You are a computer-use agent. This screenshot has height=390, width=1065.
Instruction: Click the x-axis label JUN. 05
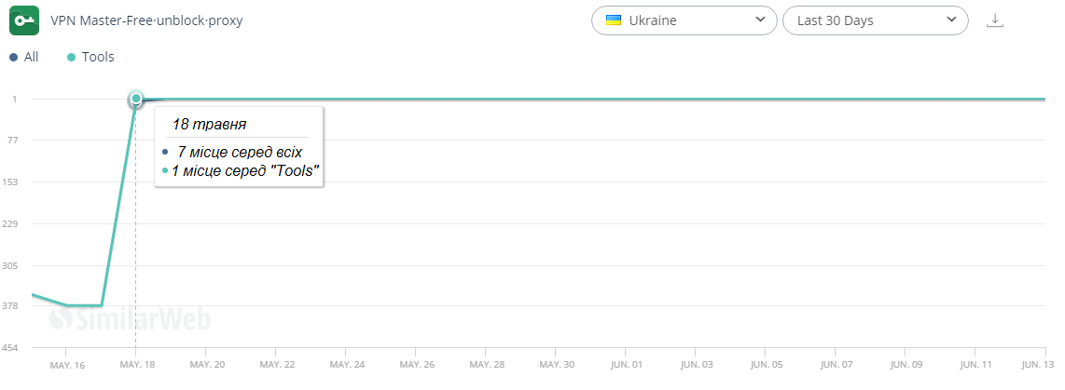coord(766,365)
